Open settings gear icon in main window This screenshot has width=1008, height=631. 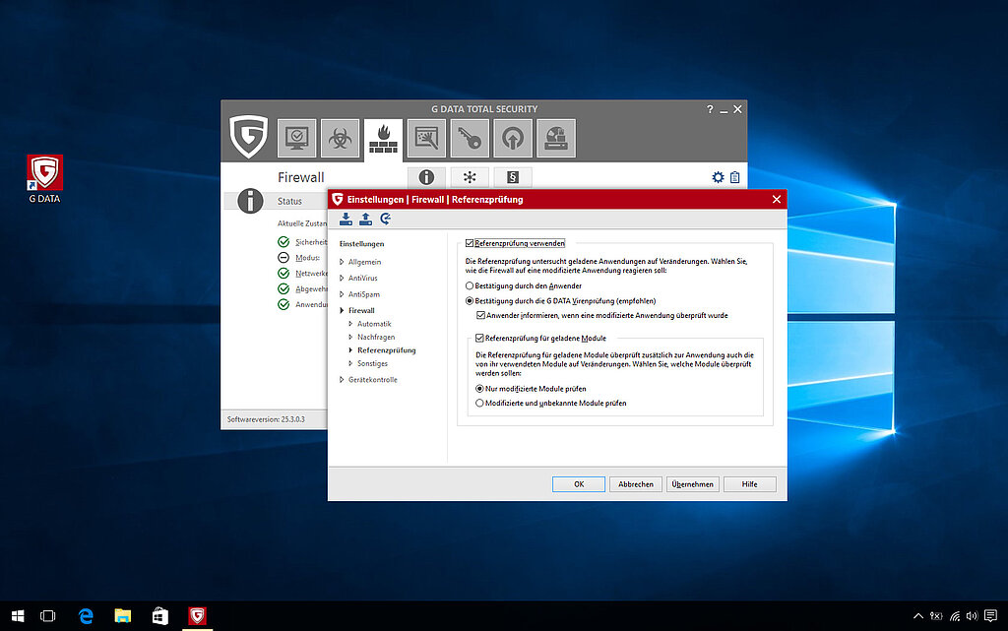(718, 177)
